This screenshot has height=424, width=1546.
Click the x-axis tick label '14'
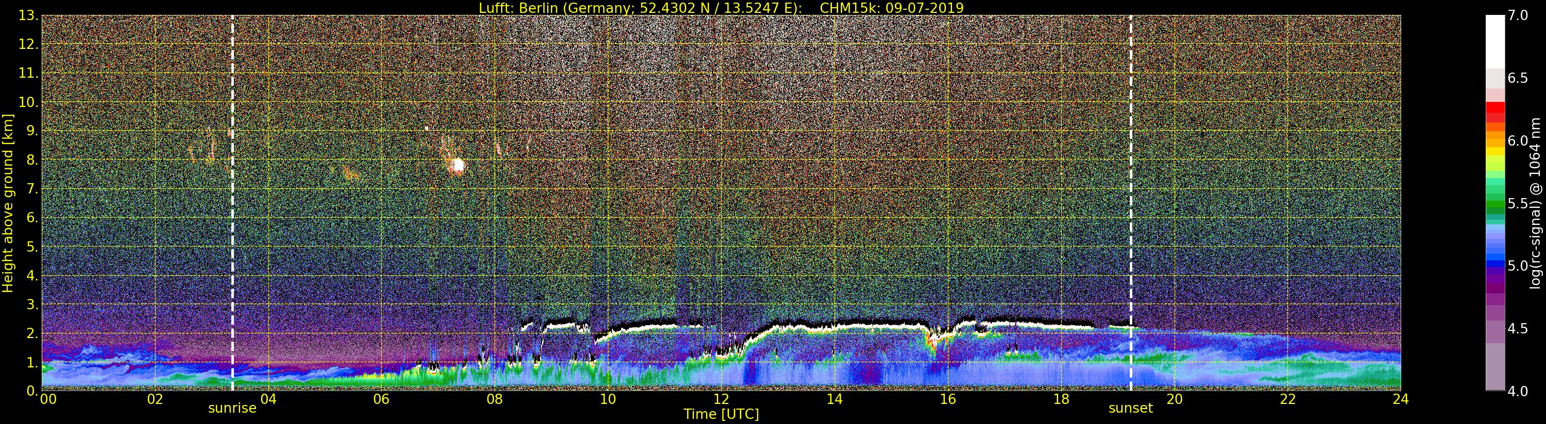pyautogui.click(x=835, y=399)
